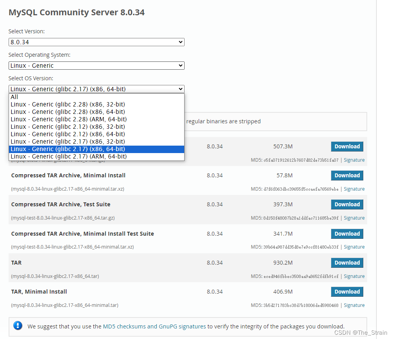Click the 406.9M file size value
393x339 pixels.
(x=283, y=292)
